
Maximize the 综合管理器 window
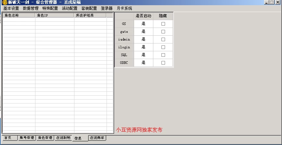click(272, 2)
